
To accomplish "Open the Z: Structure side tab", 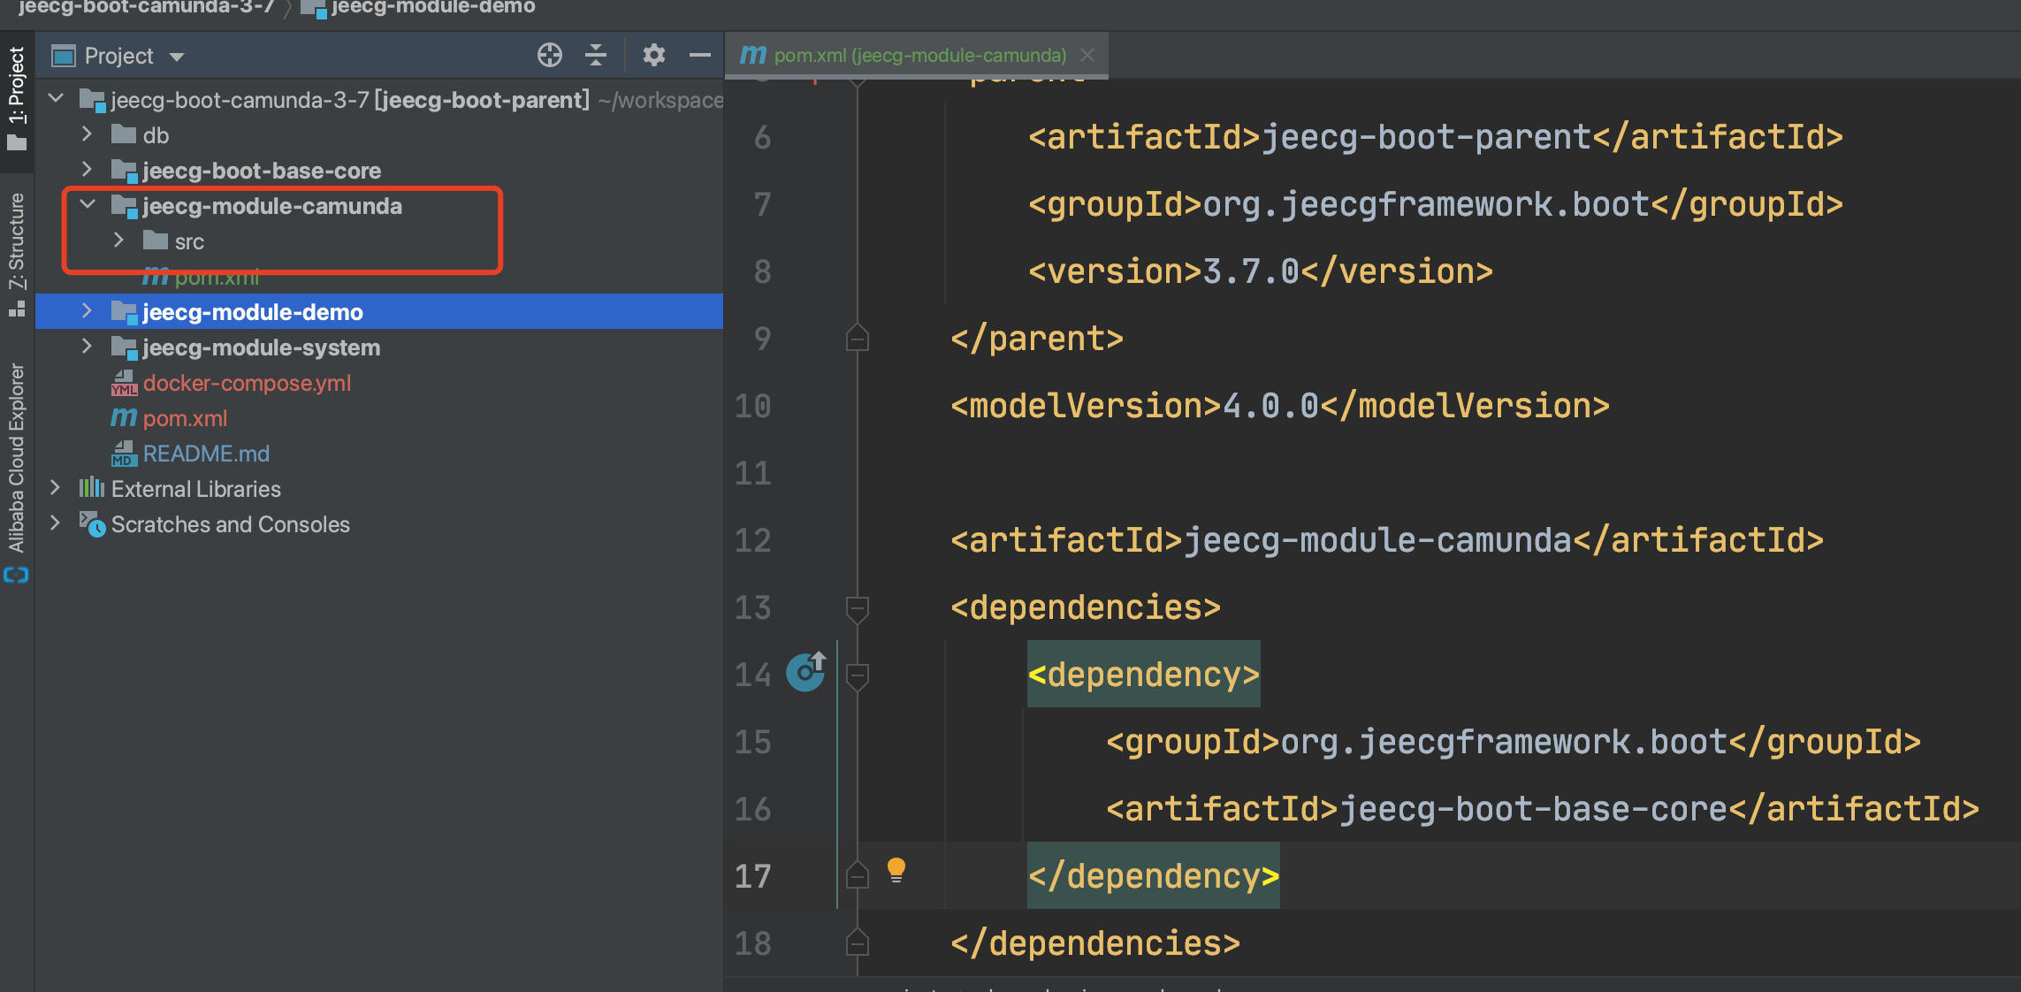I will point(17,255).
